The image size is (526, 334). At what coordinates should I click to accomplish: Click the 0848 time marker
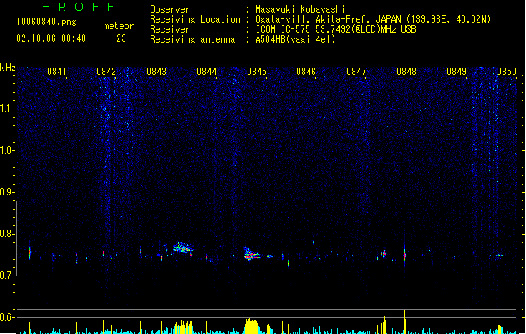tap(406, 72)
